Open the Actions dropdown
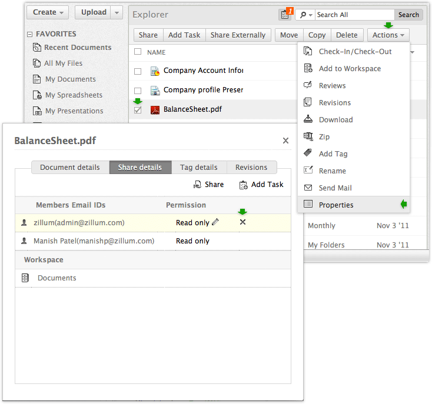Image resolution: width=432 pixels, height=404 pixels. 388,35
